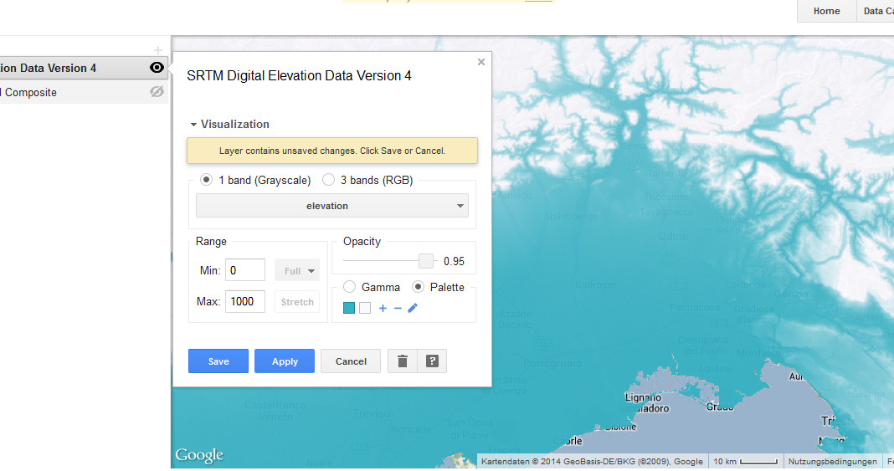Open the Data Catalog tab
Image resolution: width=894 pixels, height=471 pixels.
tap(876, 11)
